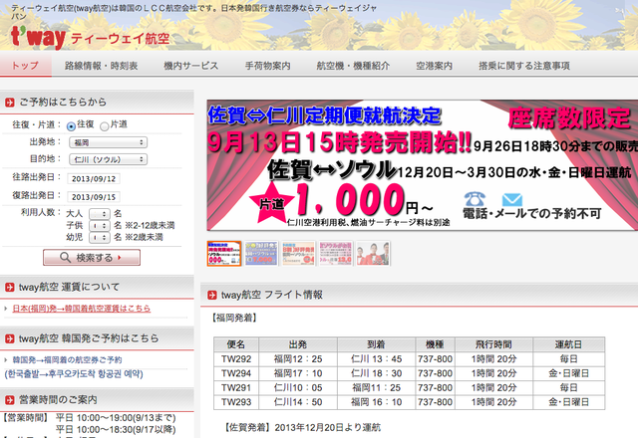Click arrow icon beside ご予約はこちらから
The image size is (638, 438).
point(9,103)
